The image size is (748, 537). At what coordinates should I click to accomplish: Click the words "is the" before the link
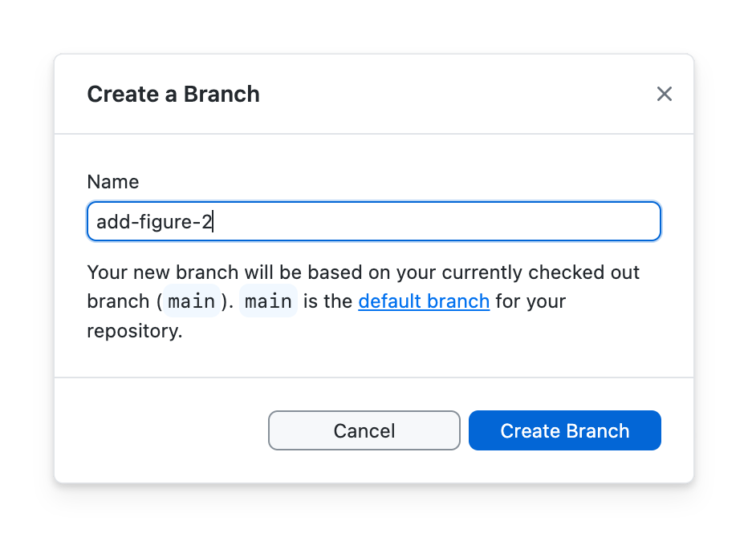328,301
